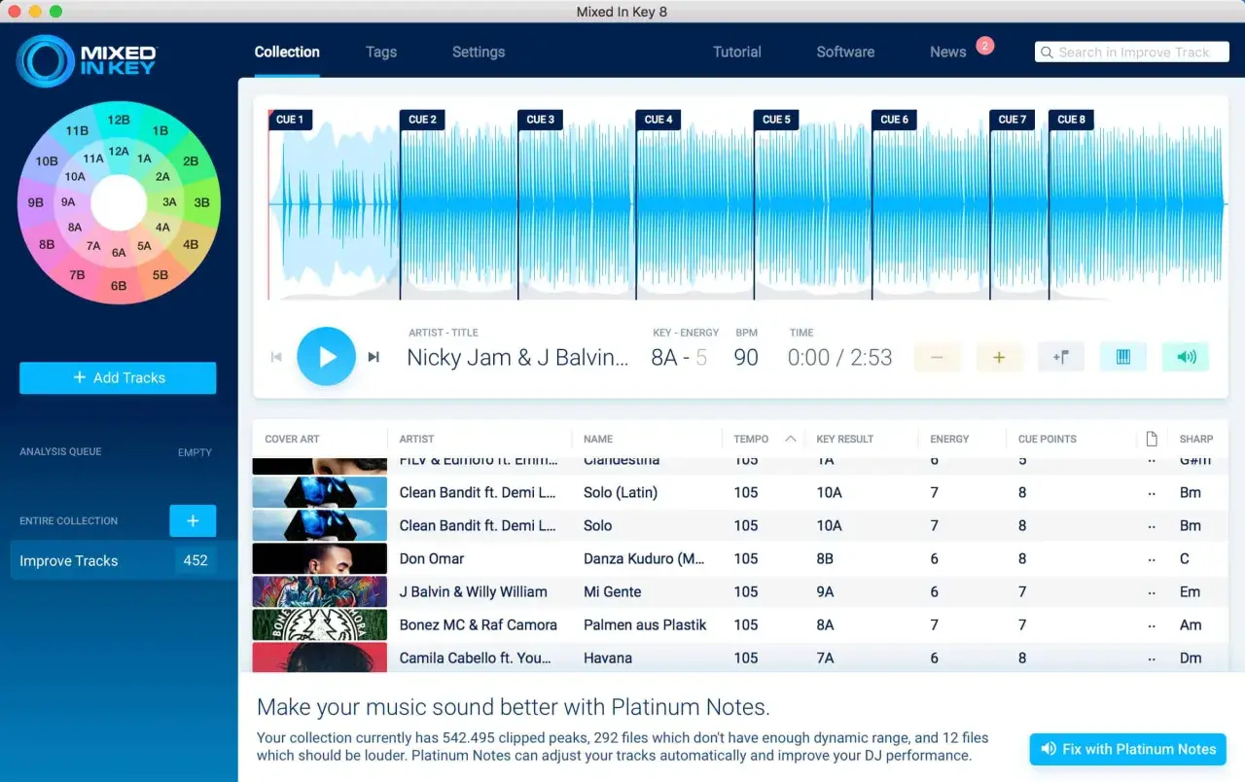The width and height of the screenshot is (1245, 782).
Task: Sort by the Key Result column header
Action: pyautogui.click(x=844, y=439)
